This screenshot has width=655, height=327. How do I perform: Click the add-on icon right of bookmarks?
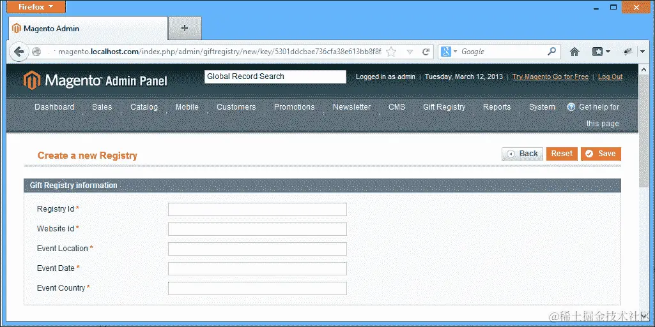tap(628, 52)
